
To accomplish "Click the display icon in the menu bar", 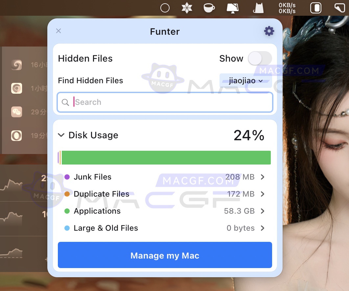I will pos(233,8).
